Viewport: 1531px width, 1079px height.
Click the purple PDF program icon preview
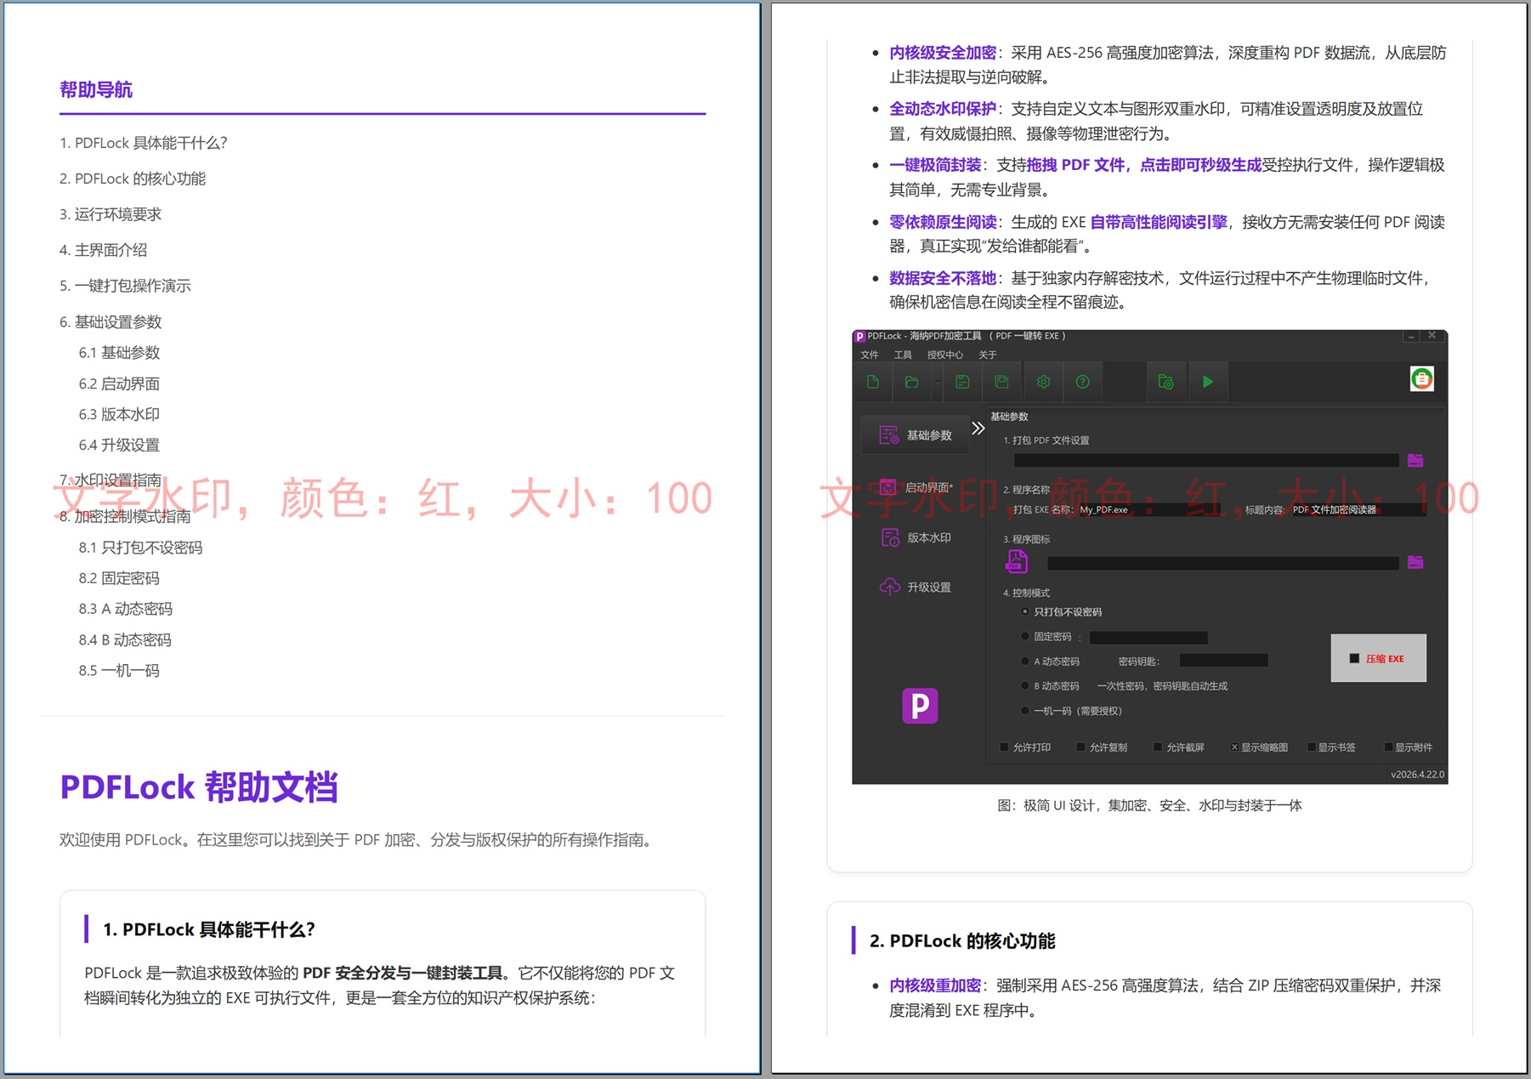click(1017, 561)
